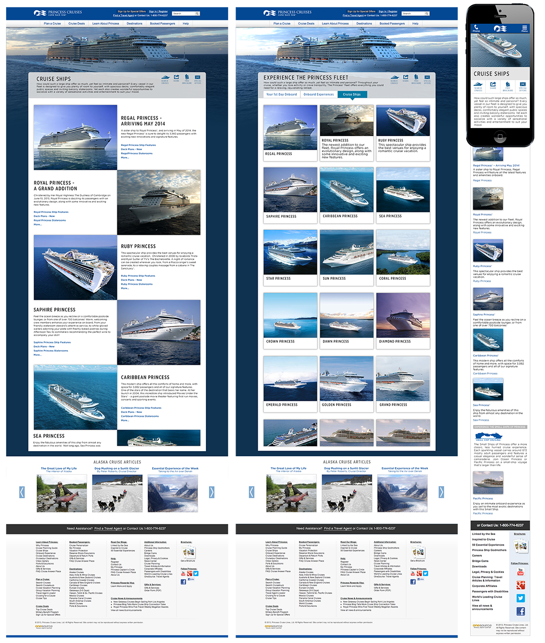Click the Share icon in the left mockup
The image size is (545, 643).
coord(176,79)
